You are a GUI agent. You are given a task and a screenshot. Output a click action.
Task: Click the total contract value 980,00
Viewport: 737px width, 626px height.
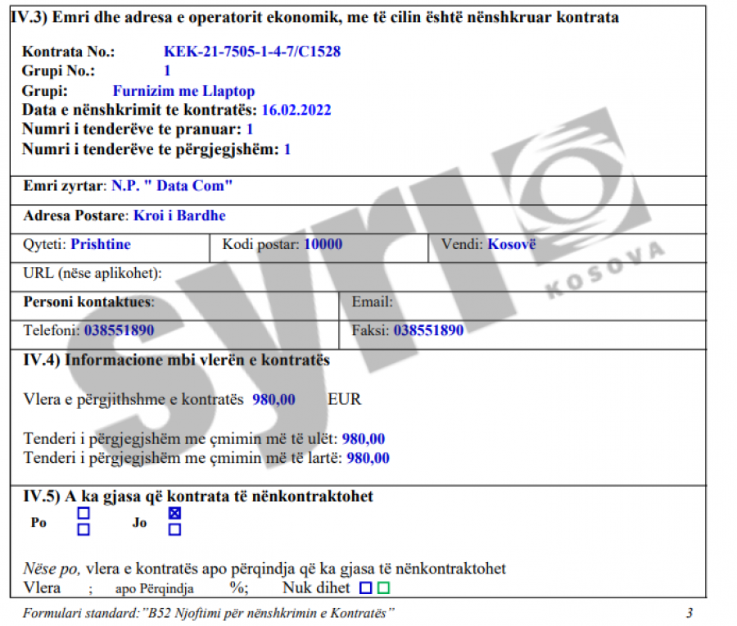pos(274,399)
